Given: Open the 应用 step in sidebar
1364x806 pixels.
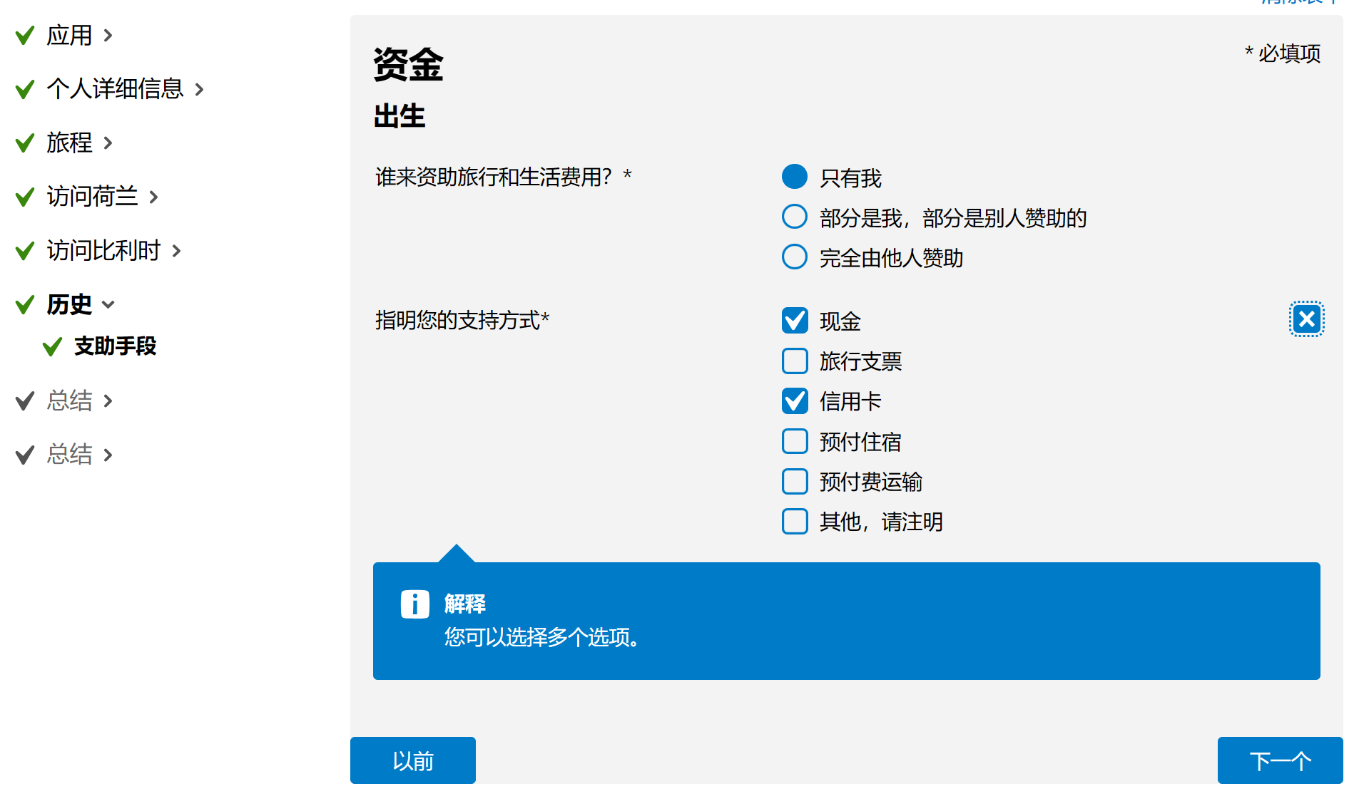Looking at the screenshot, I should [69, 35].
